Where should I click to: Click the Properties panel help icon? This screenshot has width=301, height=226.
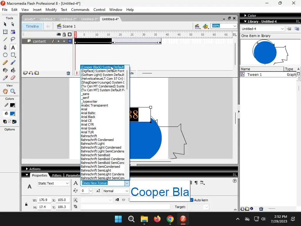[x=235, y=181]
